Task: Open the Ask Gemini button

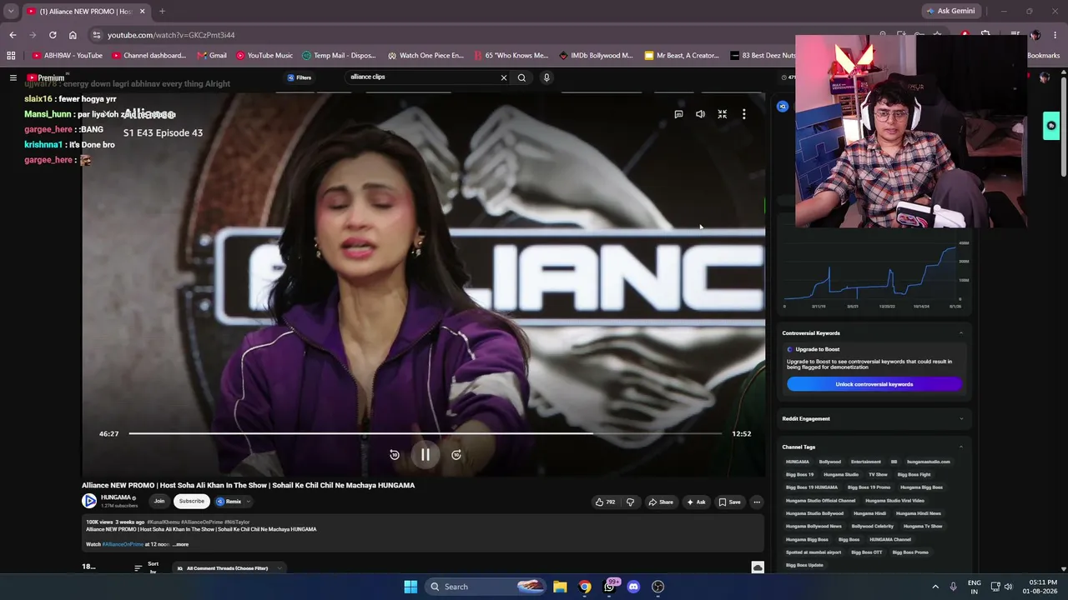Action: (x=950, y=11)
